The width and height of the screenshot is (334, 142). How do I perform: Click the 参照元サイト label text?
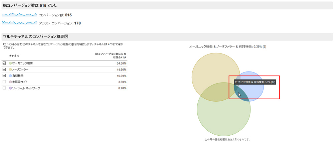point(20,82)
